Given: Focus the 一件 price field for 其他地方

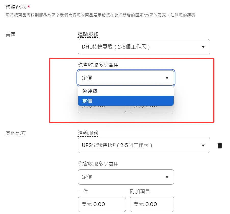Looking at the screenshot, I should click(102, 204).
